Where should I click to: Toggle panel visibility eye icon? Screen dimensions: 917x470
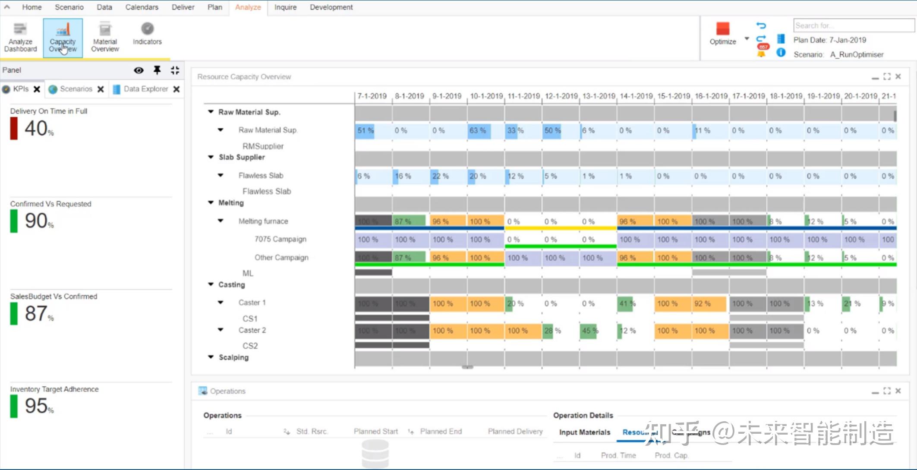coord(139,70)
